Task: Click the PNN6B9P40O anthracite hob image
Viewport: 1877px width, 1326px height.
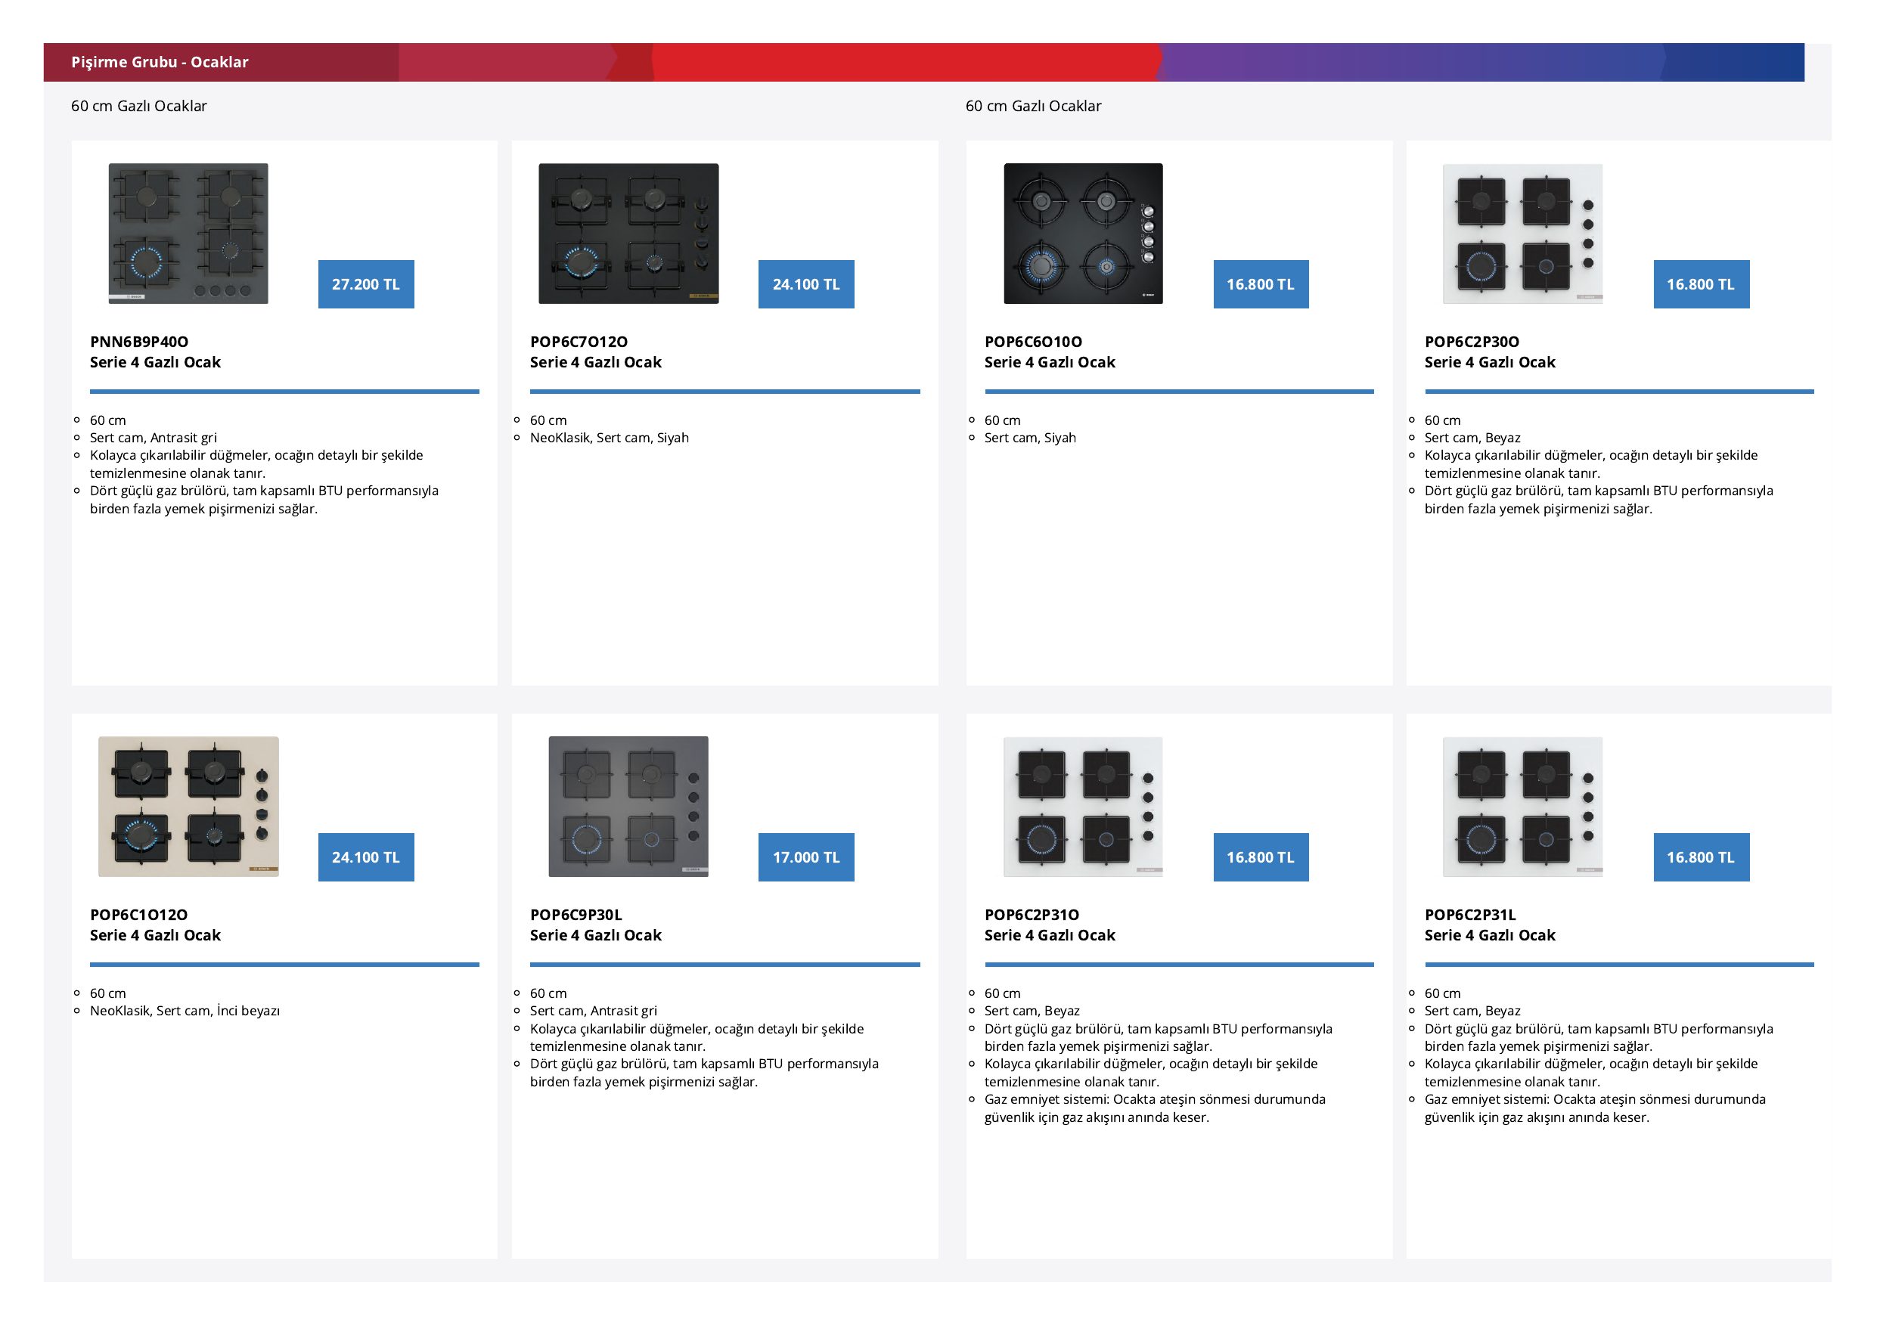Action: coord(188,234)
